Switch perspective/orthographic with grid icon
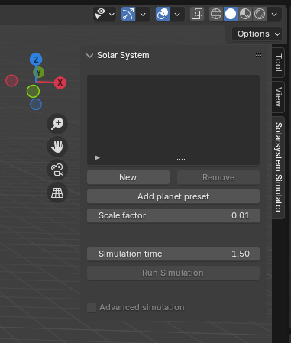 [57, 193]
